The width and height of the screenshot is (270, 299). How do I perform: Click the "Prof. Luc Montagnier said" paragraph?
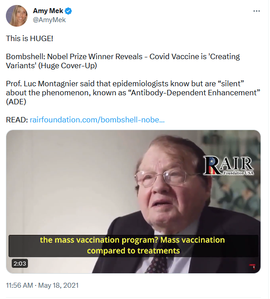pyautogui.click(x=133, y=93)
